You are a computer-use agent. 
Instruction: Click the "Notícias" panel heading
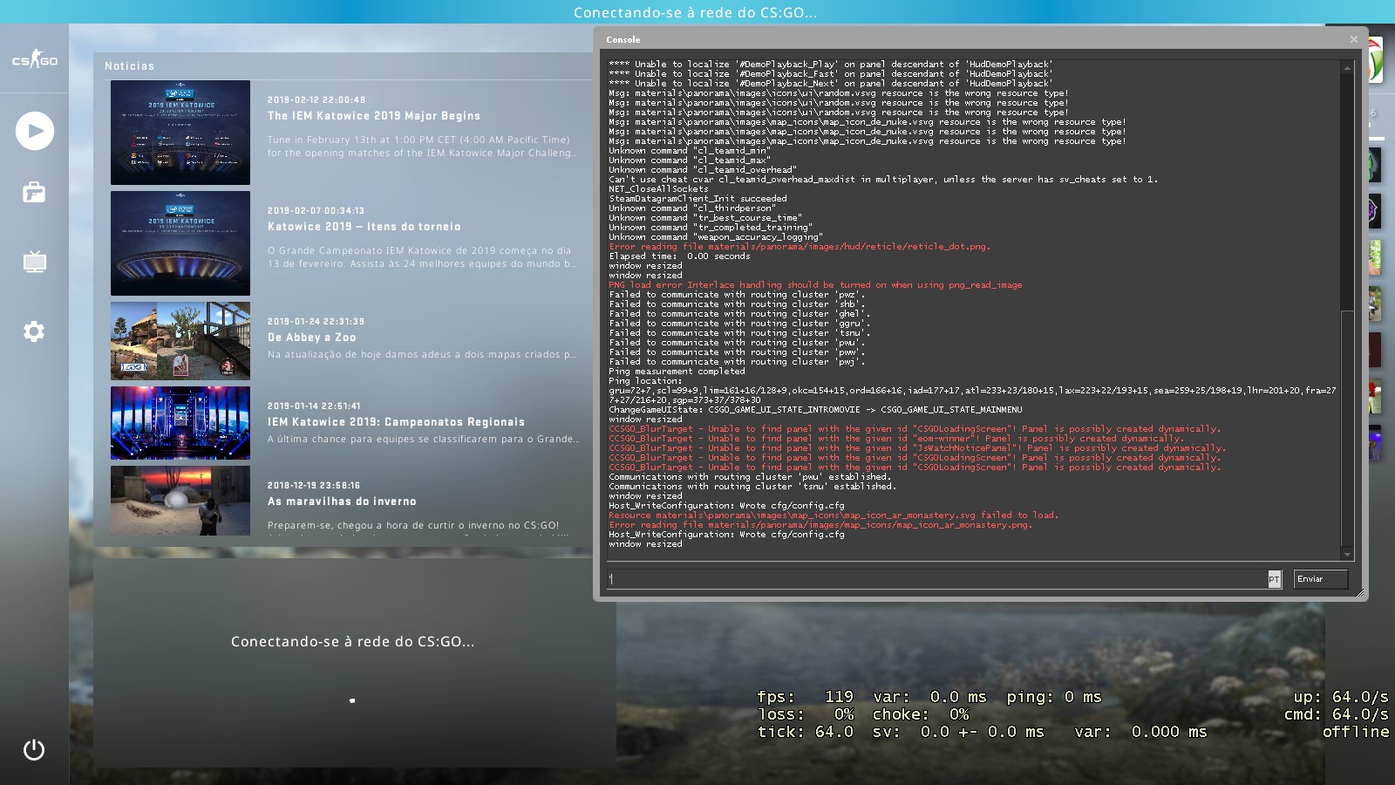pos(129,66)
